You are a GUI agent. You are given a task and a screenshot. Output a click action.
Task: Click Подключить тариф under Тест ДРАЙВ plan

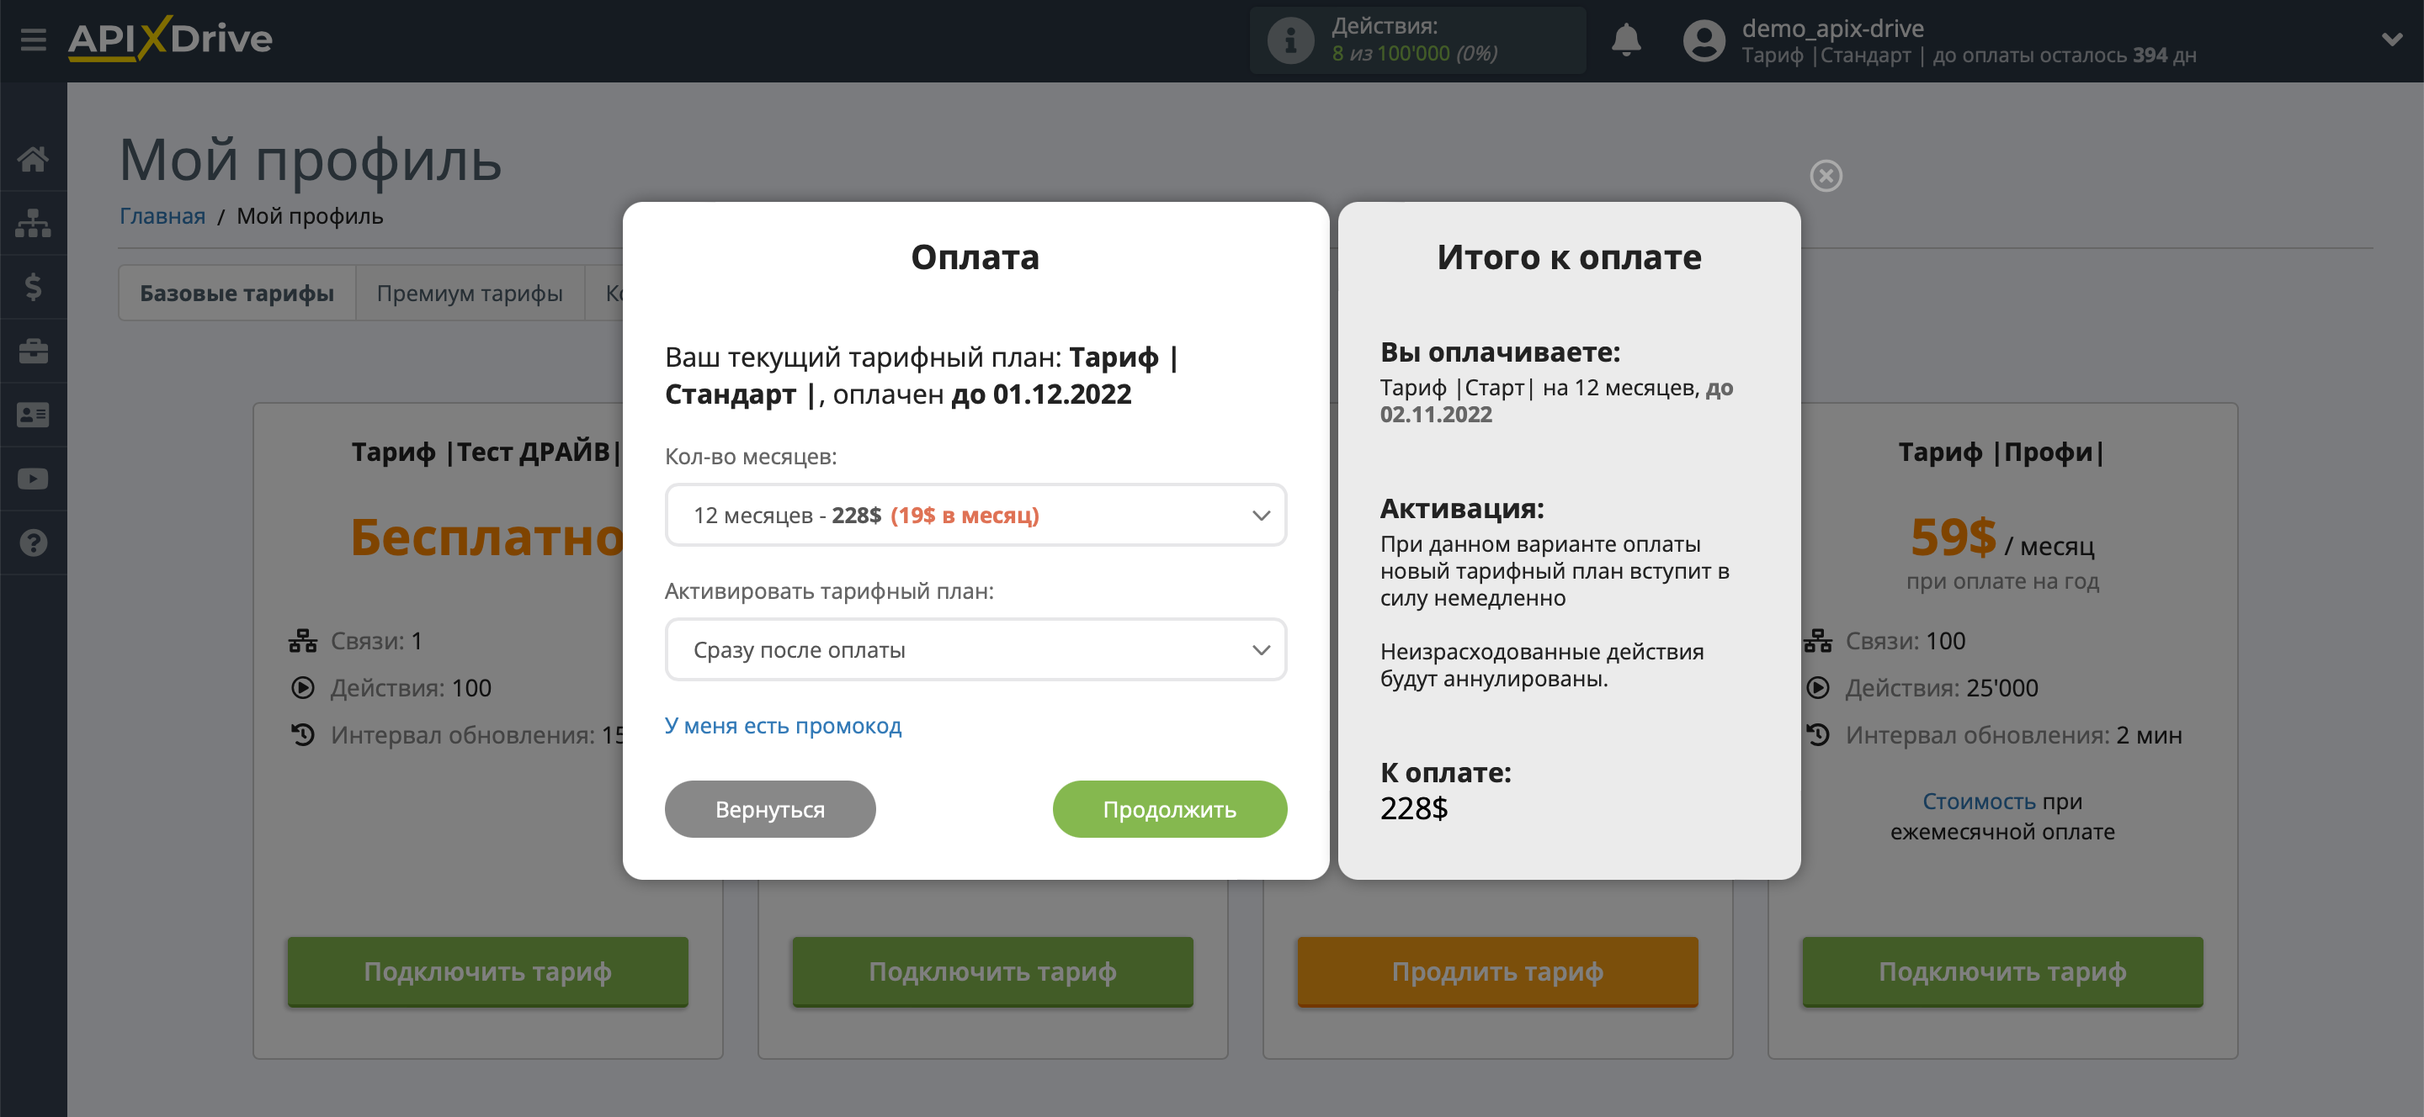click(487, 971)
